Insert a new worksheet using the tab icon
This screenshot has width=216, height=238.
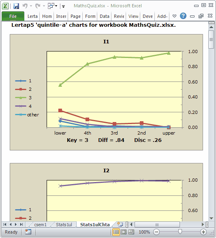pos(120,224)
